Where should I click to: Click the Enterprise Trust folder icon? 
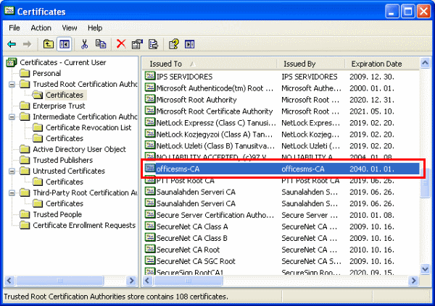pos(25,106)
